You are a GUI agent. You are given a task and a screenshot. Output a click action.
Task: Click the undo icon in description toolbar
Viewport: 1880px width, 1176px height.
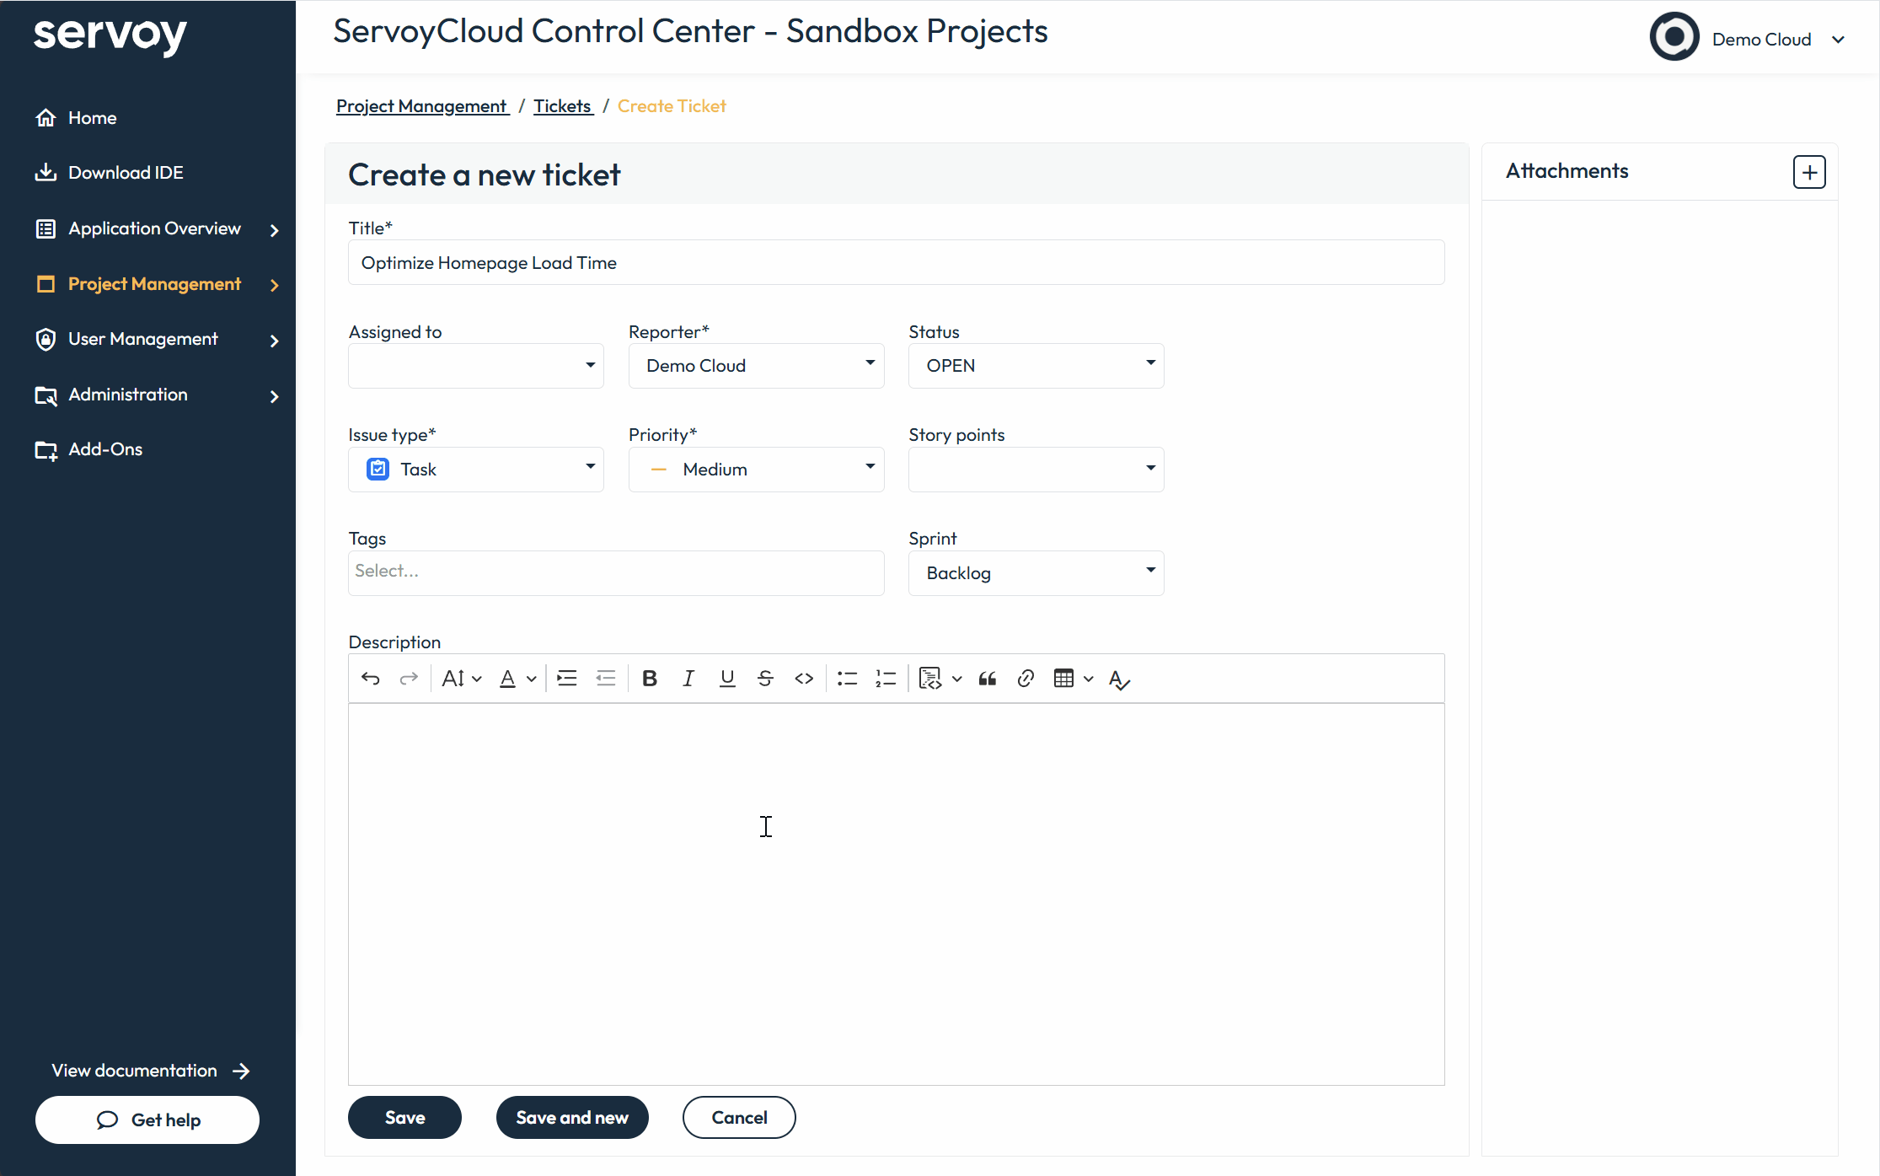coord(371,679)
